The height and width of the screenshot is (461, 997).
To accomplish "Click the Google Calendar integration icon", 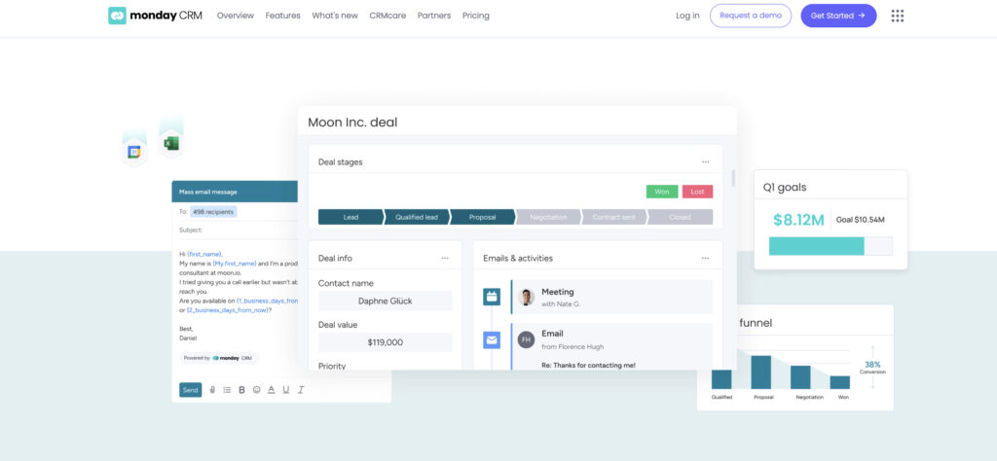I will coord(134,152).
